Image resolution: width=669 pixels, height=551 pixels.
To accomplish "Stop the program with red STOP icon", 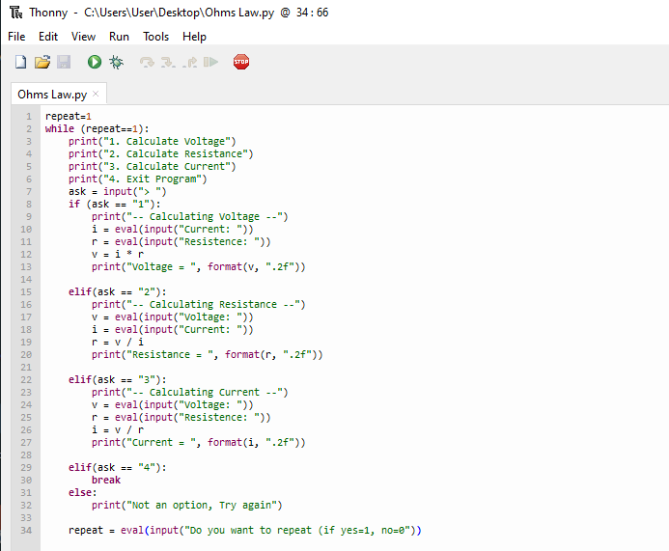I will click(241, 62).
